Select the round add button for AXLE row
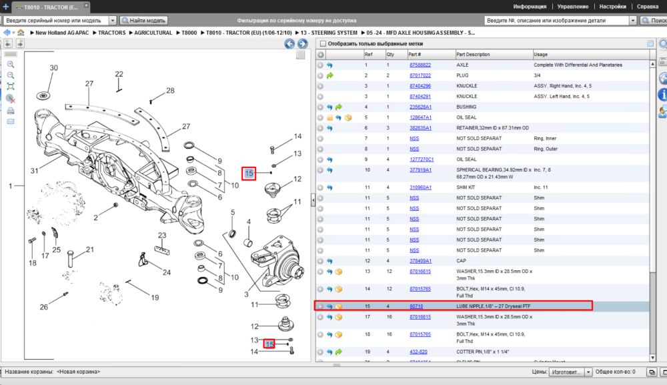 [x=320, y=65]
